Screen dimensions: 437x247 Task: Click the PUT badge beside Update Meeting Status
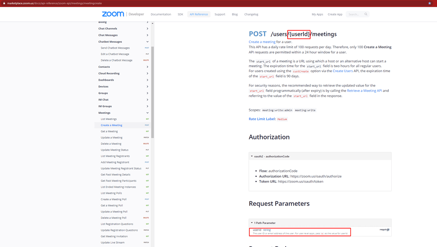[147, 150]
